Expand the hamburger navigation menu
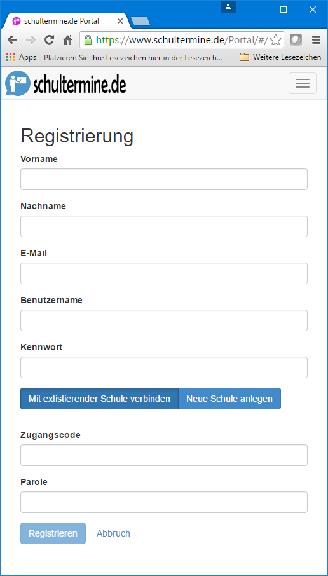This screenshot has width=328, height=576. click(303, 83)
